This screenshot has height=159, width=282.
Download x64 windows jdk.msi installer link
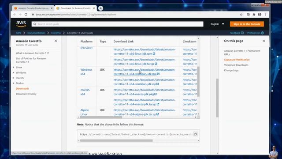click(x=144, y=72)
